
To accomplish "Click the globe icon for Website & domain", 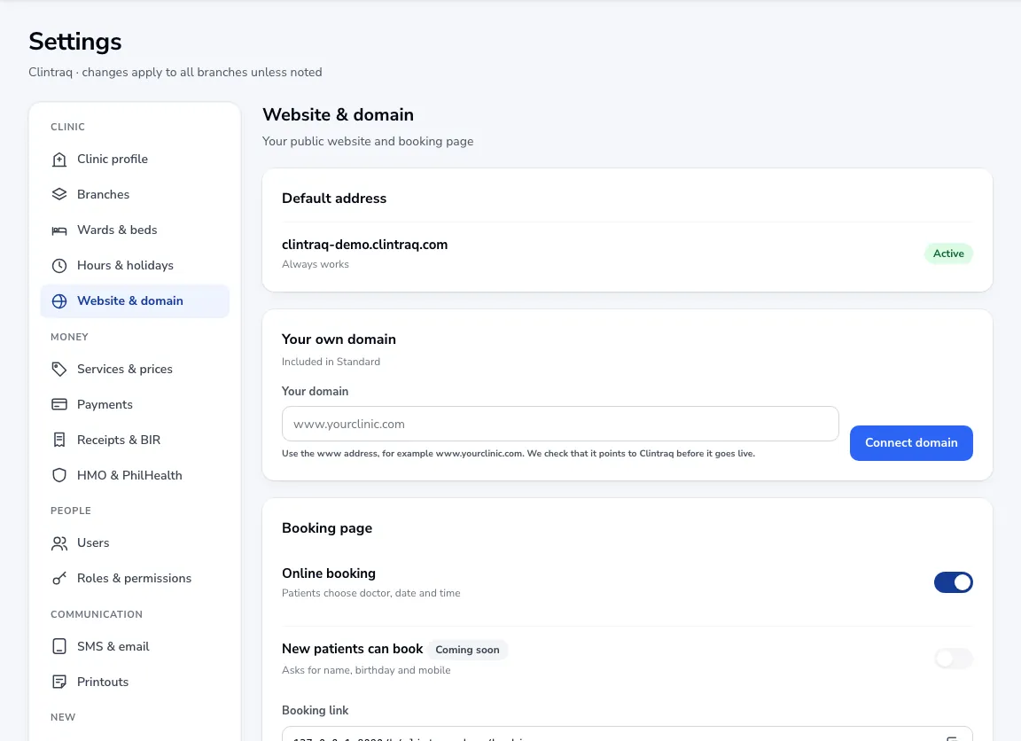I will pyautogui.click(x=59, y=300).
